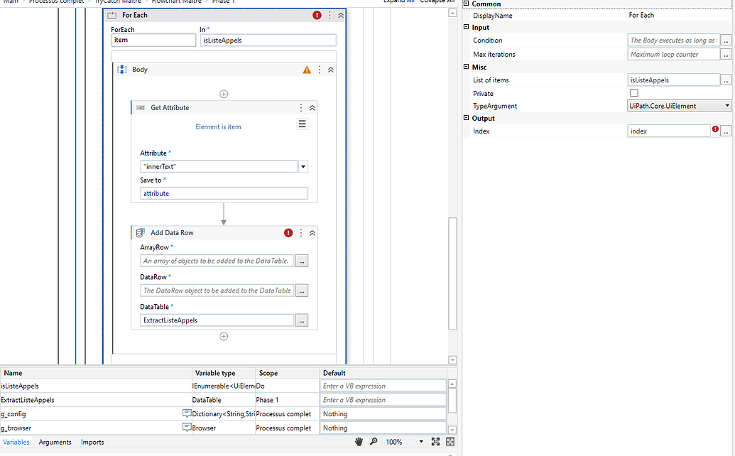The width and height of the screenshot is (735, 456).
Task: Click the error icon next to Index property
Action: 716,130
